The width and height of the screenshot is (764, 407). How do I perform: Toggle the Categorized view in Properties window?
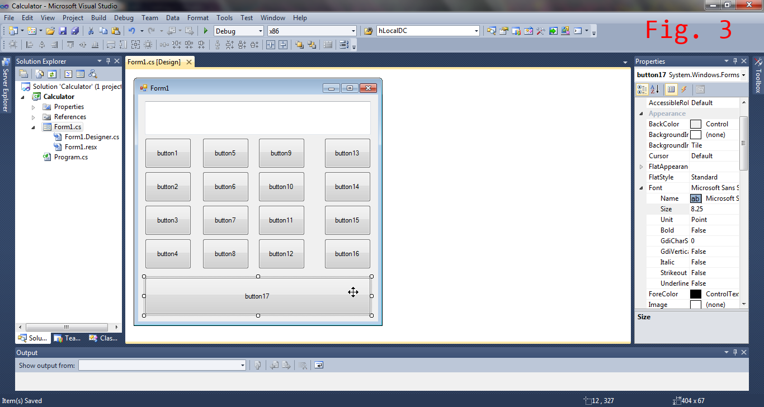pyautogui.click(x=642, y=89)
